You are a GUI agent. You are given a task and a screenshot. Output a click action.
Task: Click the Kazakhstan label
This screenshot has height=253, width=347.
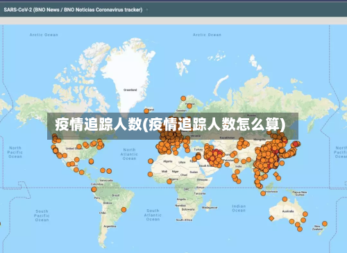[227, 138]
